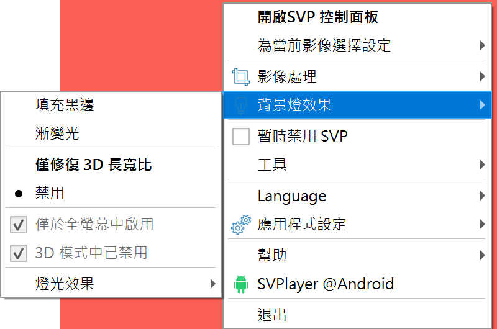Image resolution: width=497 pixels, height=329 pixels.
Task: Uncheck the 僅於全螢幕中啟用 checkbox
Action: (x=19, y=225)
